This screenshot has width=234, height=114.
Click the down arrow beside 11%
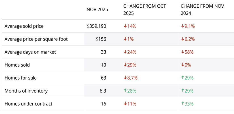(125, 104)
